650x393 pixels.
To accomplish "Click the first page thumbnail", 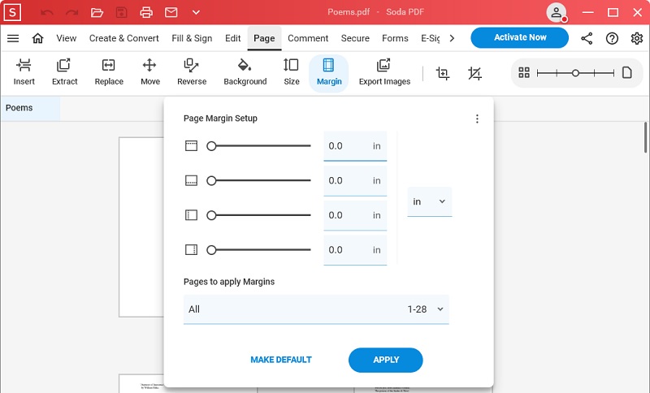I will click(141, 227).
